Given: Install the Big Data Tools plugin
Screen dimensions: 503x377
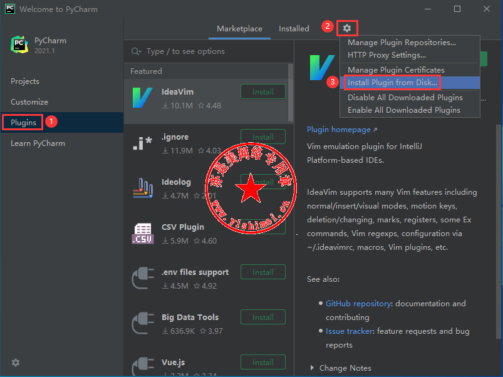Looking at the screenshot, I should [x=263, y=318].
